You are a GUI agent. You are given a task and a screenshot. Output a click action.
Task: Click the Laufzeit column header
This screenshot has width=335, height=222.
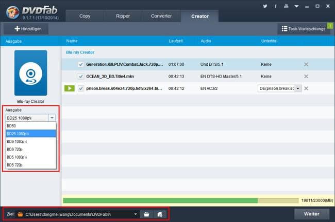point(176,41)
